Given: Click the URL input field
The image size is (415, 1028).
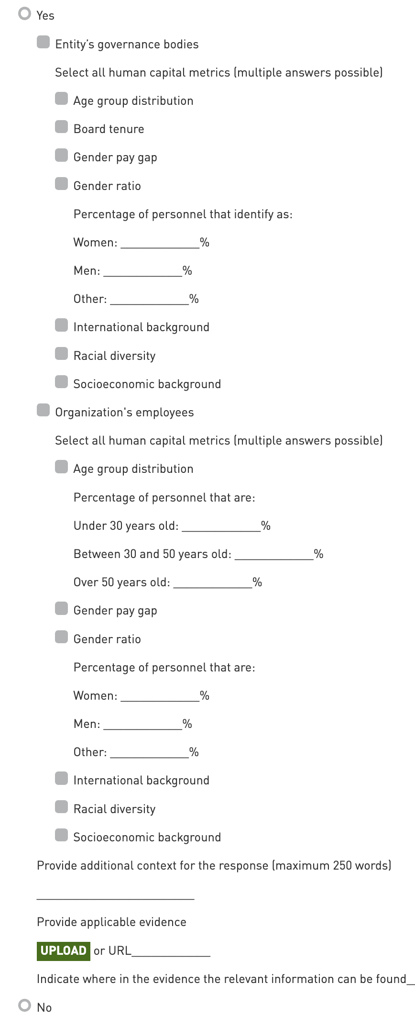Looking at the screenshot, I should [x=171, y=951].
